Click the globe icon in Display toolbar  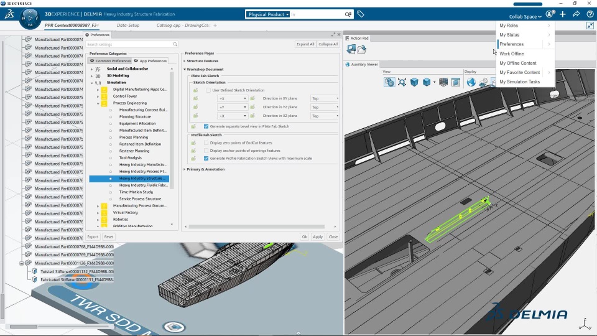coord(471,82)
